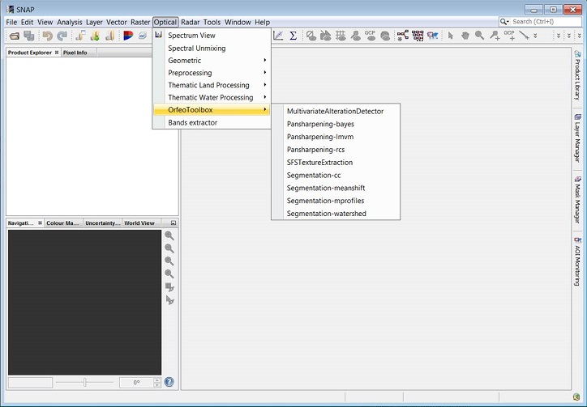
Task: Open the profile plot chart icon
Action: tap(278, 36)
